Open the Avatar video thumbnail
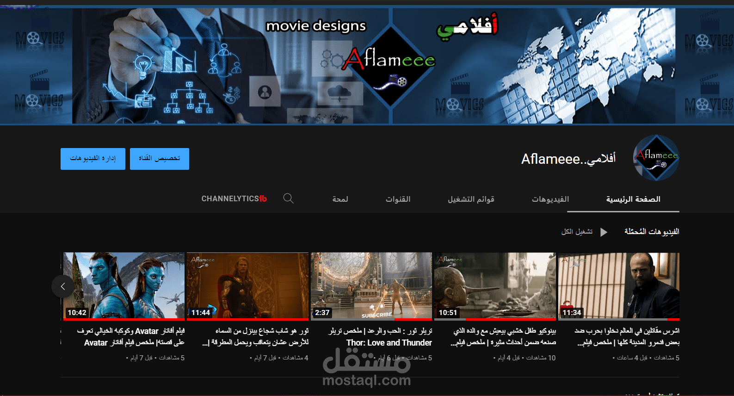 click(x=124, y=286)
